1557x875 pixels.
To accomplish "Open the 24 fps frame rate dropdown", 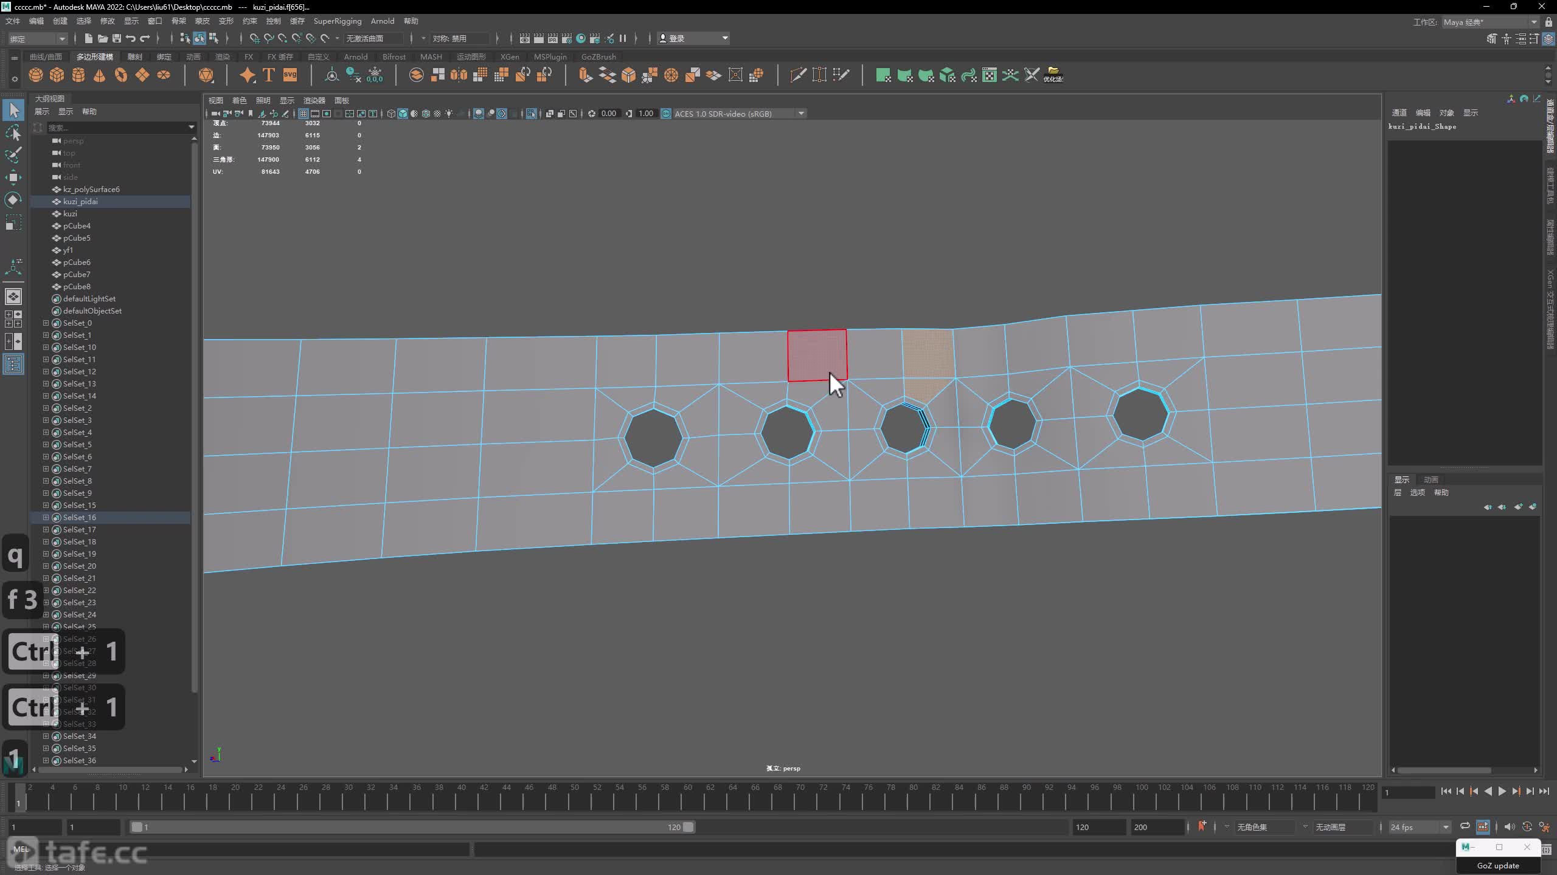I will pyautogui.click(x=1420, y=827).
